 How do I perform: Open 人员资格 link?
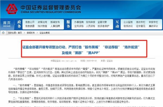(90, 26)
